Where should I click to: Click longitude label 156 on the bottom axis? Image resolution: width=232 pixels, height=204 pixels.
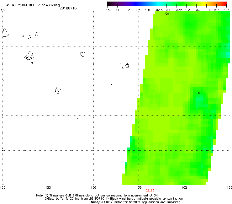pyautogui.click(x=93, y=188)
